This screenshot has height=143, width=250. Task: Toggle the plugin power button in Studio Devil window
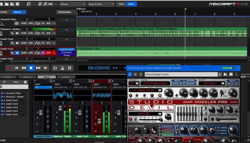pyautogui.click(x=130, y=74)
